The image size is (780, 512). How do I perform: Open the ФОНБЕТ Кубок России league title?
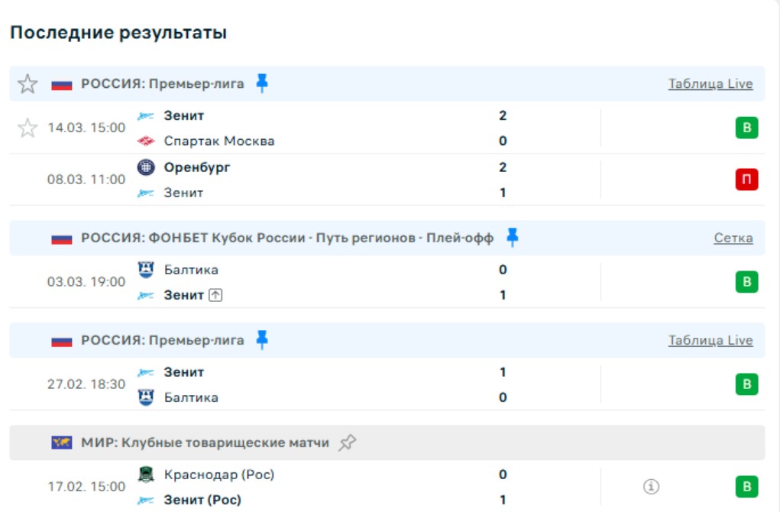coord(287,238)
